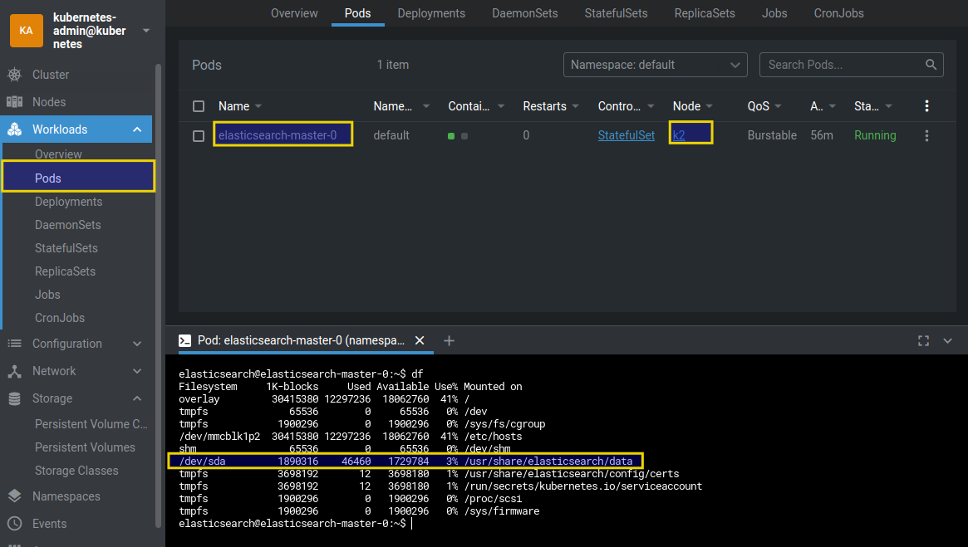Collapse the Storage section chevron

point(137,398)
